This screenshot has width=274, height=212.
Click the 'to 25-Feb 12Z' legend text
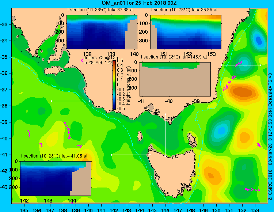[98, 63]
